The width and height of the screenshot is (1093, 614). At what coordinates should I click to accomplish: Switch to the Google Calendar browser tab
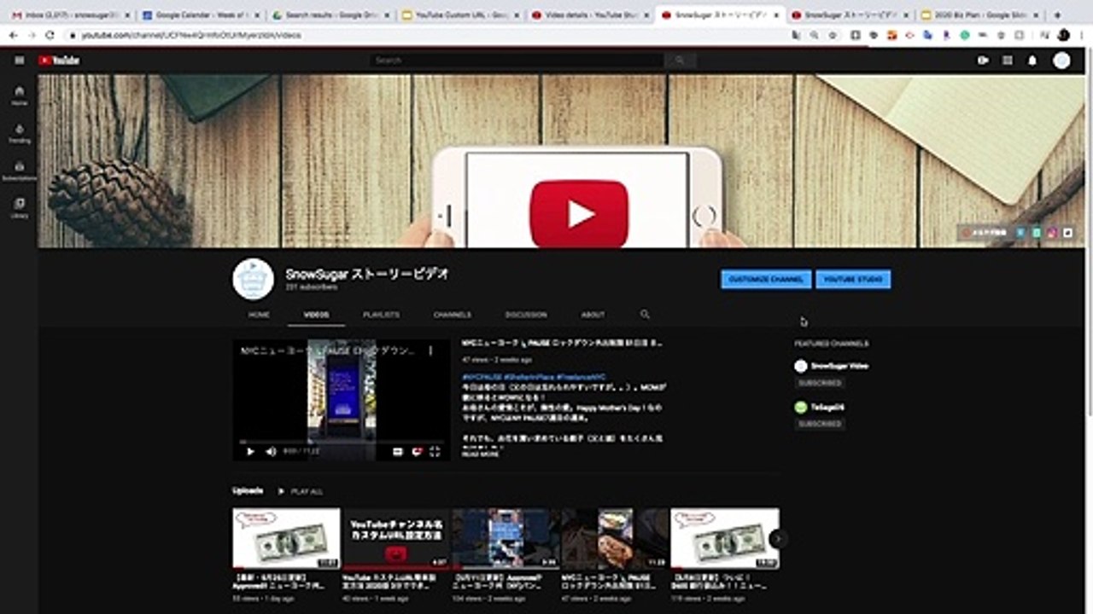pos(201,14)
